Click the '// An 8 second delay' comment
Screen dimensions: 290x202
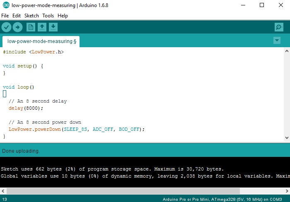point(38,101)
